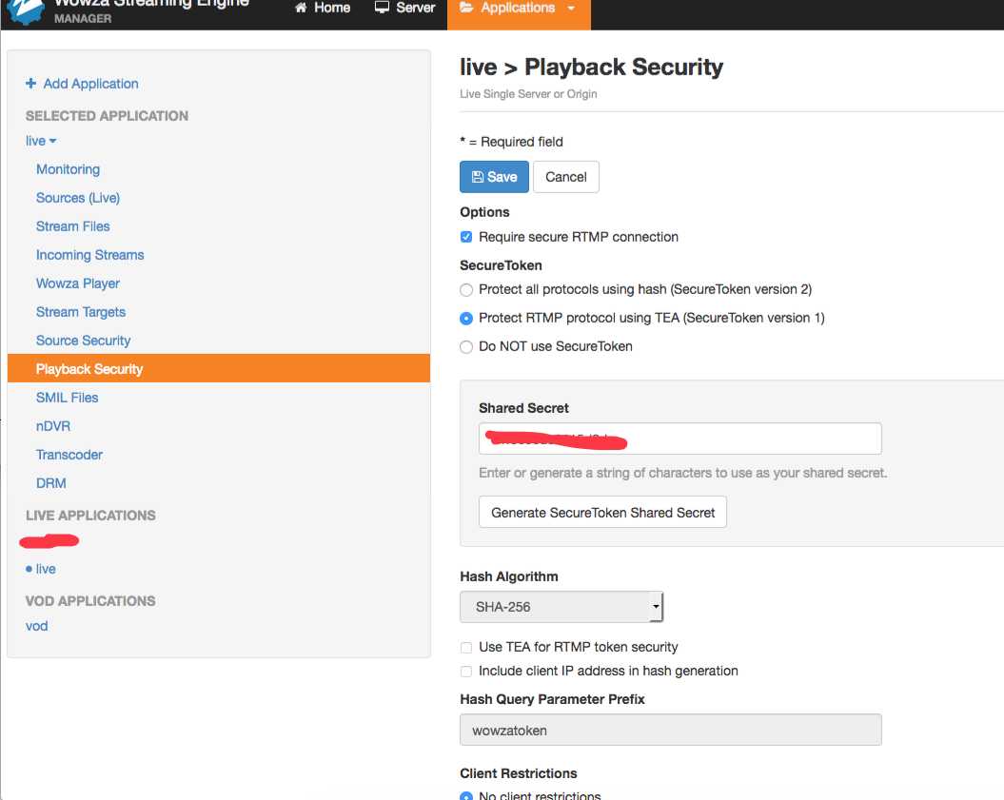Select Do NOT use SecureToken

tap(466, 347)
